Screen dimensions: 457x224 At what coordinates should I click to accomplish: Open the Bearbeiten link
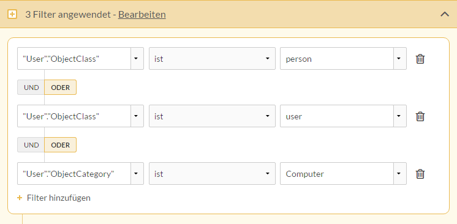[142, 14]
